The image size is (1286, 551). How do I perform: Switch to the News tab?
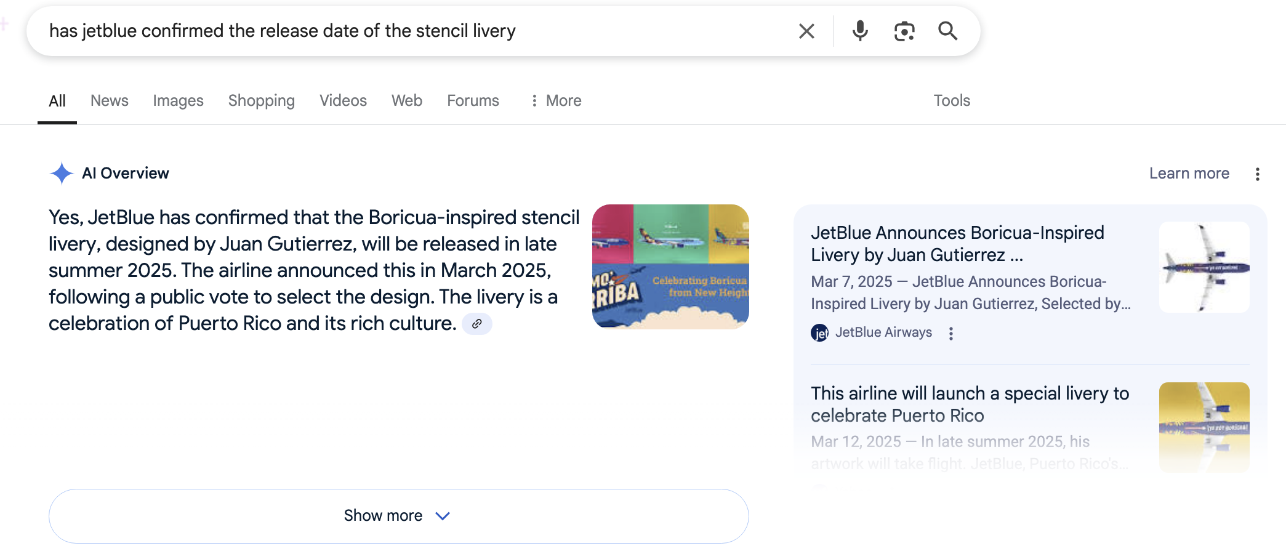pyautogui.click(x=110, y=100)
